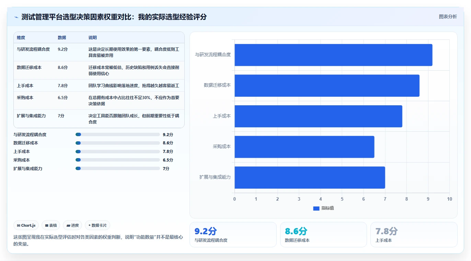471x261 pixels.
Task: Click description starting 在总拥有成本中
Action: [x=134, y=100]
